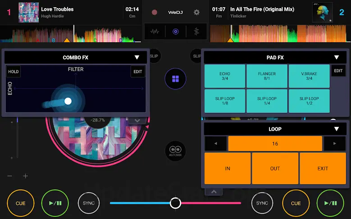Tap the Fm key indicator
This screenshot has height=219, width=351.
[x=219, y=16]
